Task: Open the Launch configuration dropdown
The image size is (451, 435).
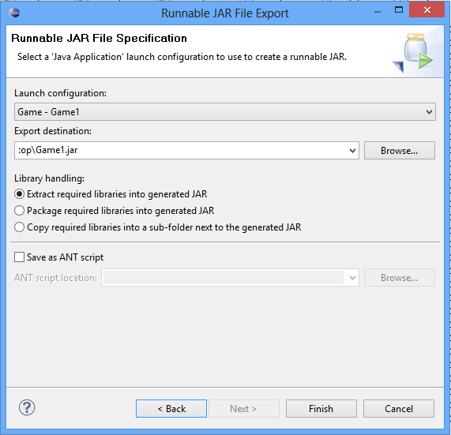Action: [x=225, y=111]
